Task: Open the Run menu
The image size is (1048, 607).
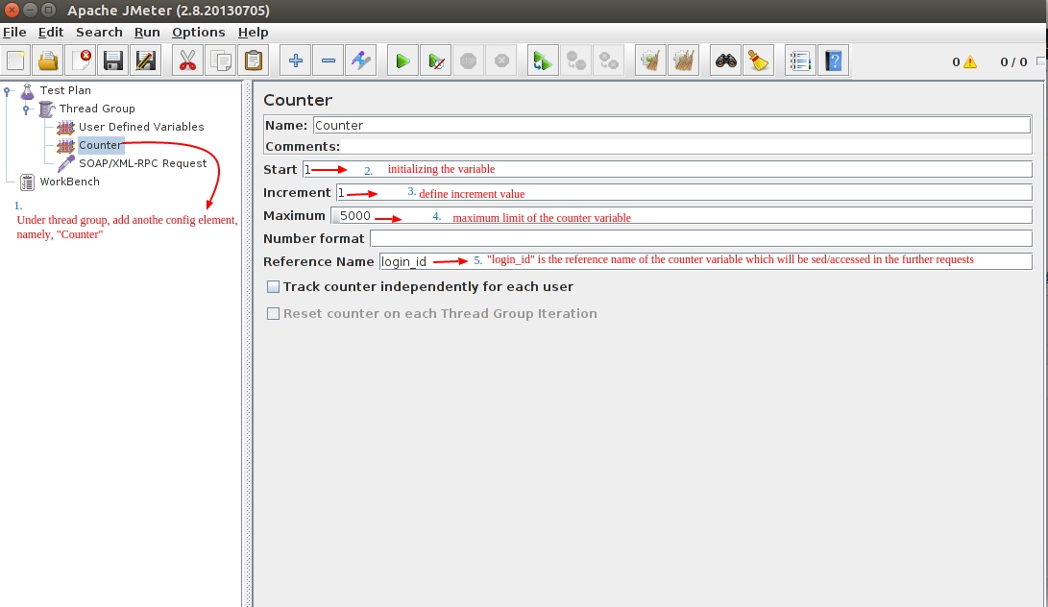Action: click(x=147, y=32)
